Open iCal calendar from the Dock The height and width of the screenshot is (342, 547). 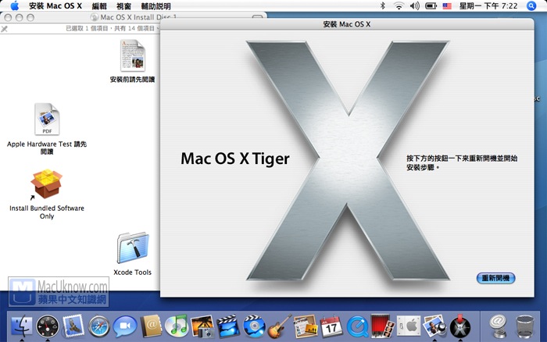coord(331,326)
